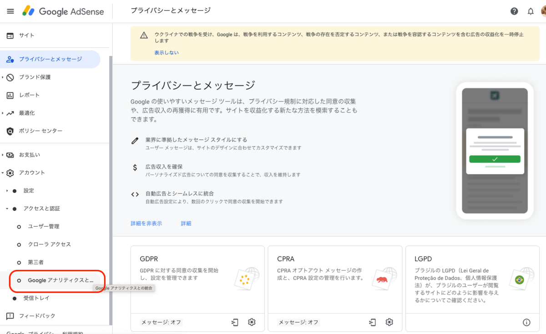Viewport: 546px width, 334px height.
Task: Open the account profile avatar
Action: click(x=543, y=11)
